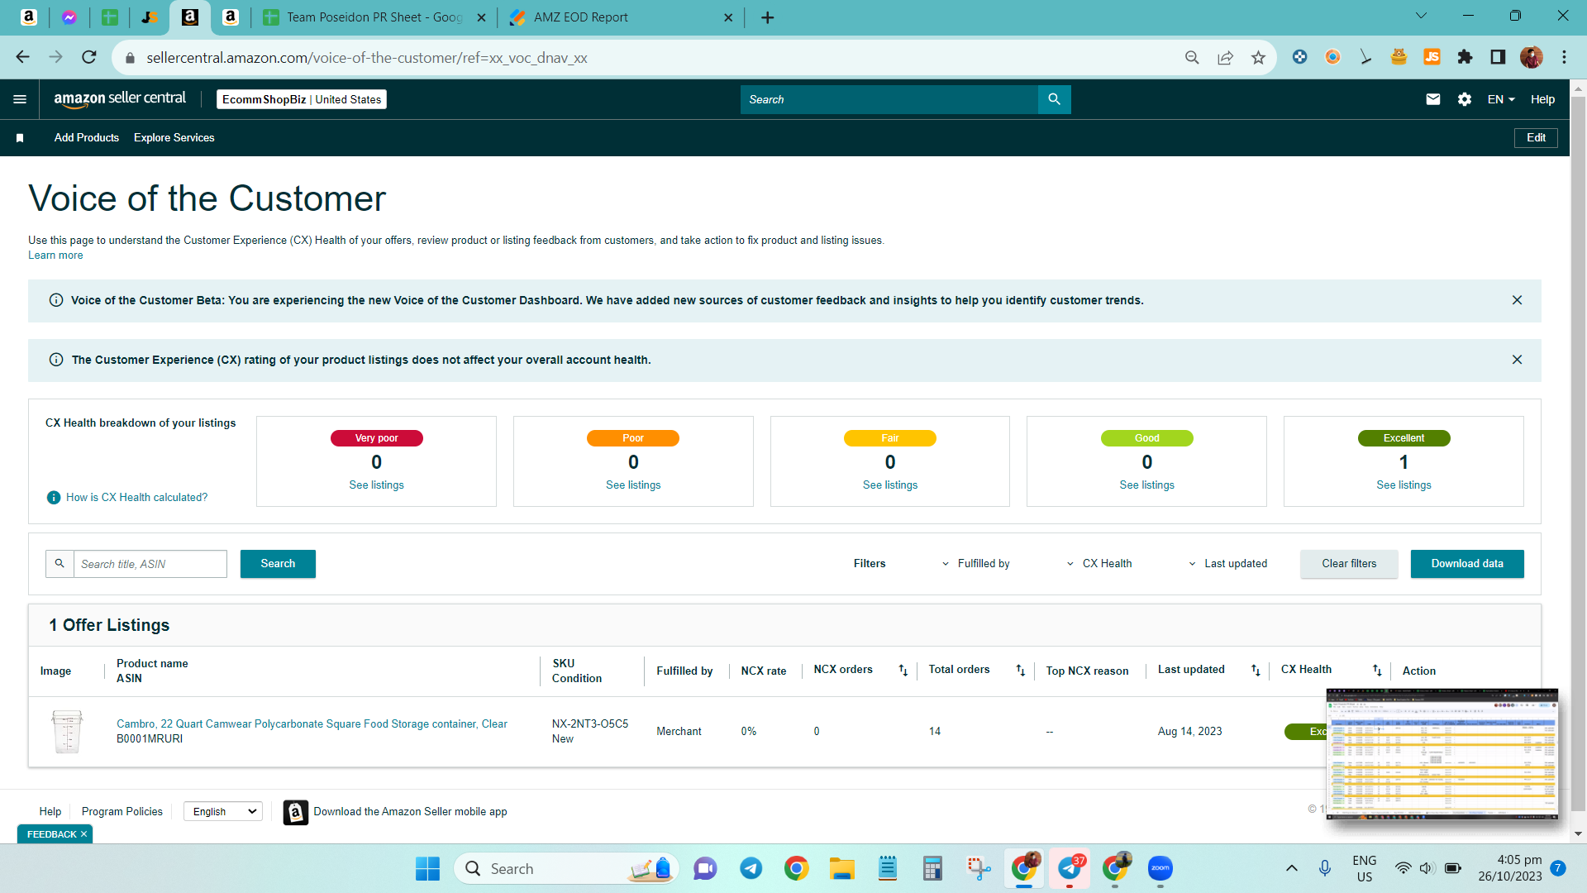See listings under Fair

pyautogui.click(x=890, y=485)
